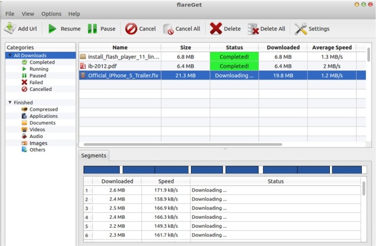Click the Speed column header in Segments

[166, 181]
